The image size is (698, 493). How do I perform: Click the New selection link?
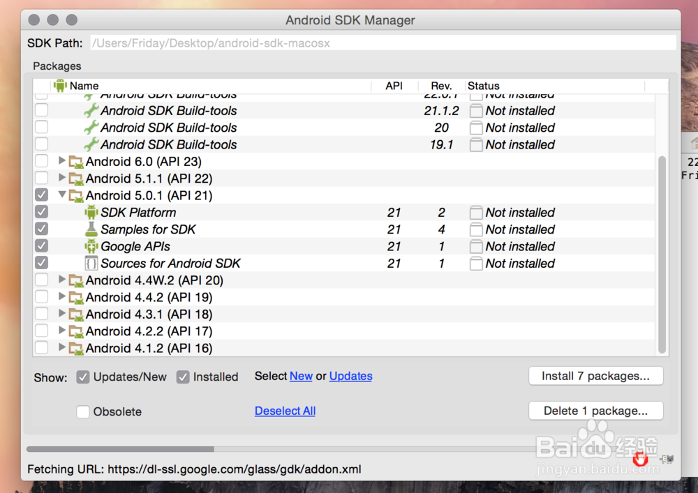tap(301, 376)
